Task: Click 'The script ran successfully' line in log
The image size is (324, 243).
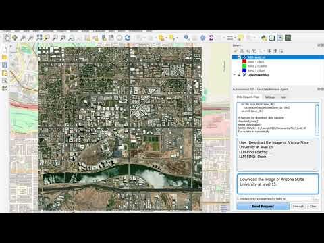Action: [x=253, y=131]
